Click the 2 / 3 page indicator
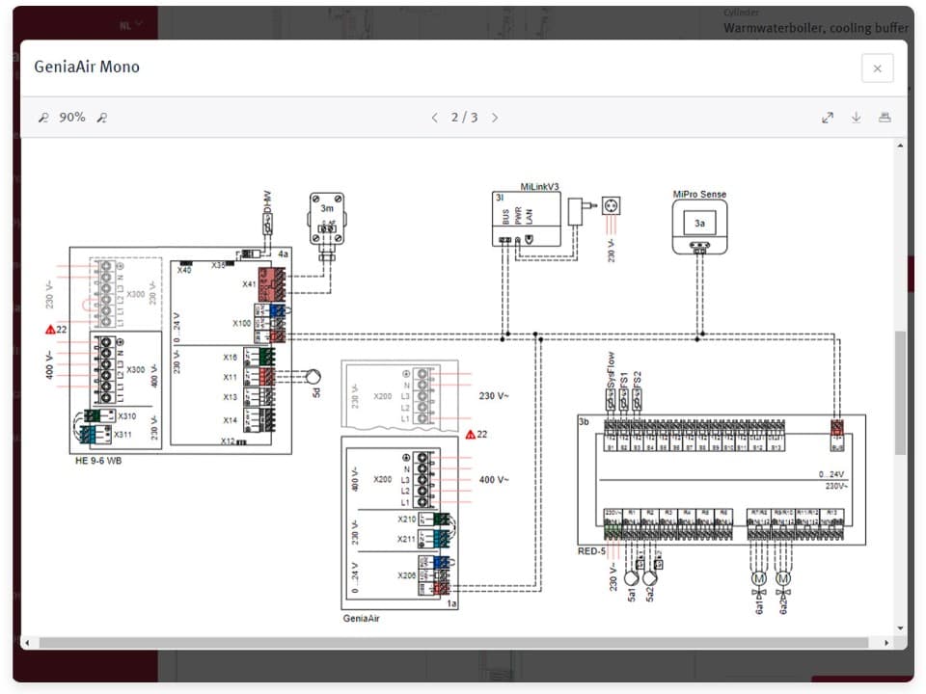This screenshot has height=694, width=926. pyautogui.click(x=464, y=118)
